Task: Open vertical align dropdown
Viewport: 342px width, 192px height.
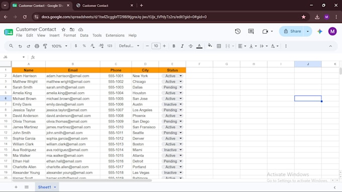Action: click(x=253, y=46)
